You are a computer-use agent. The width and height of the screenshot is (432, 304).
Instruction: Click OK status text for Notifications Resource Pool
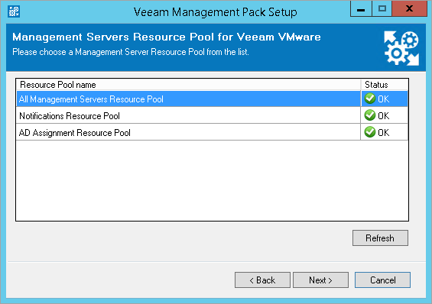[x=384, y=116]
